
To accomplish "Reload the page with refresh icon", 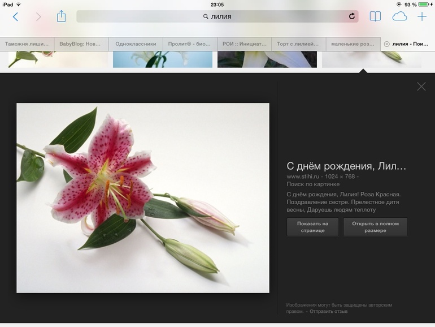I will click(352, 16).
